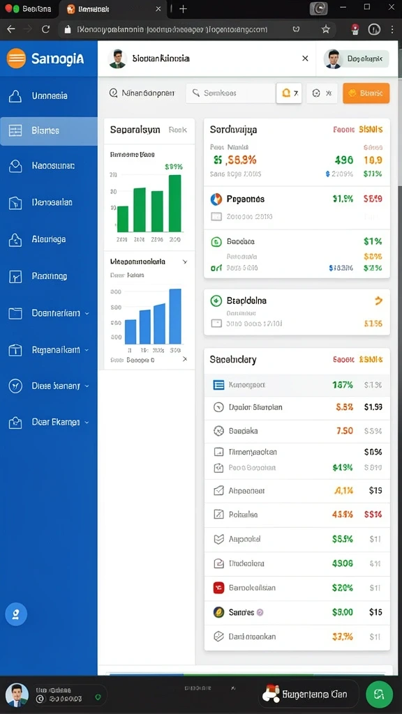Click the Bsadena green circle icon
Viewport: 402px width, 714px height.
click(x=216, y=241)
